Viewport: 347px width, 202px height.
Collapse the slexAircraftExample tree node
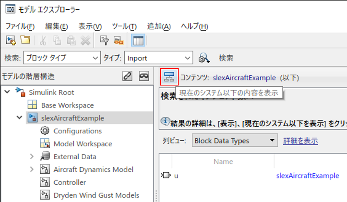[x=20, y=118]
